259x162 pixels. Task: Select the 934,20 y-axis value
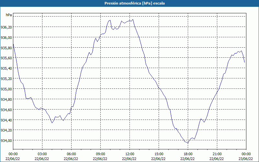[6, 130]
